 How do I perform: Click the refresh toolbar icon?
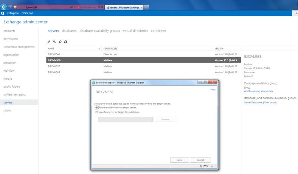coord(65,42)
